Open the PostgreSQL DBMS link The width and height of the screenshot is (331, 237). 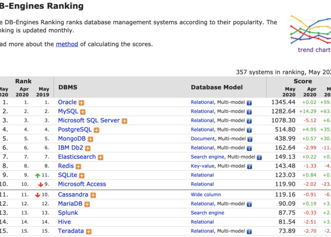pyautogui.click(x=75, y=129)
